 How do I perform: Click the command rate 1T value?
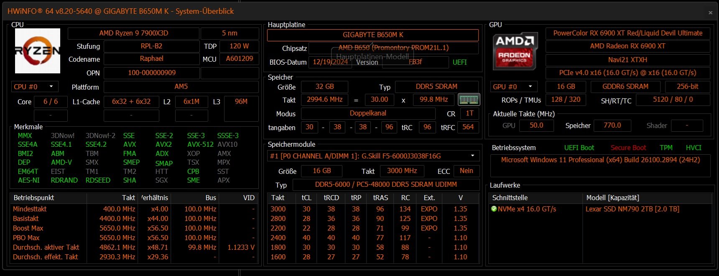[x=469, y=113]
